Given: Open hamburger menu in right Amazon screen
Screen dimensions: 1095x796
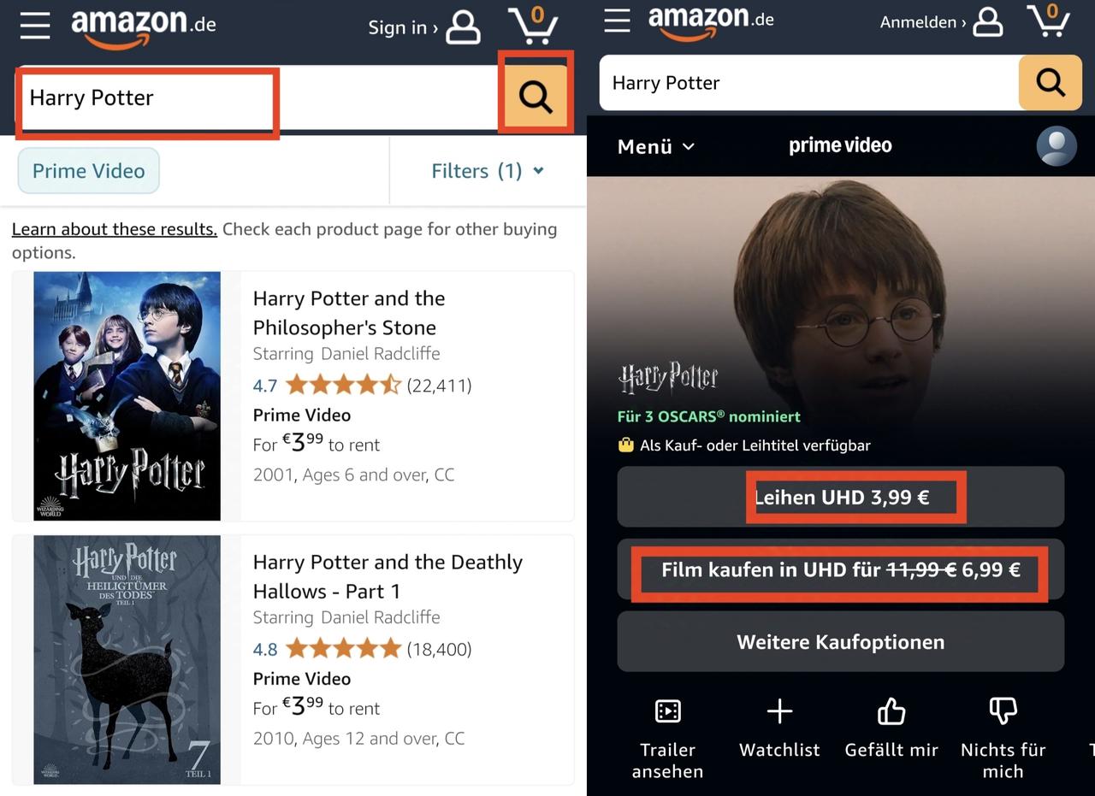Looking at the screenshot, I should tap(617, 21).
